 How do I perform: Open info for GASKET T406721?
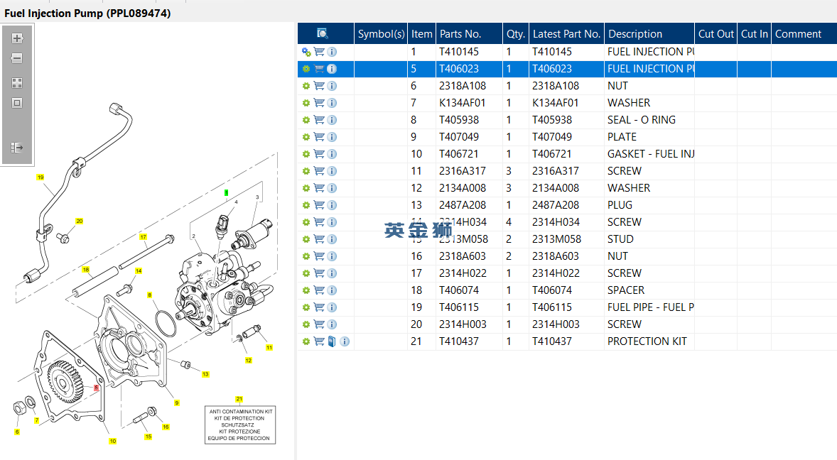coord(332,154)
